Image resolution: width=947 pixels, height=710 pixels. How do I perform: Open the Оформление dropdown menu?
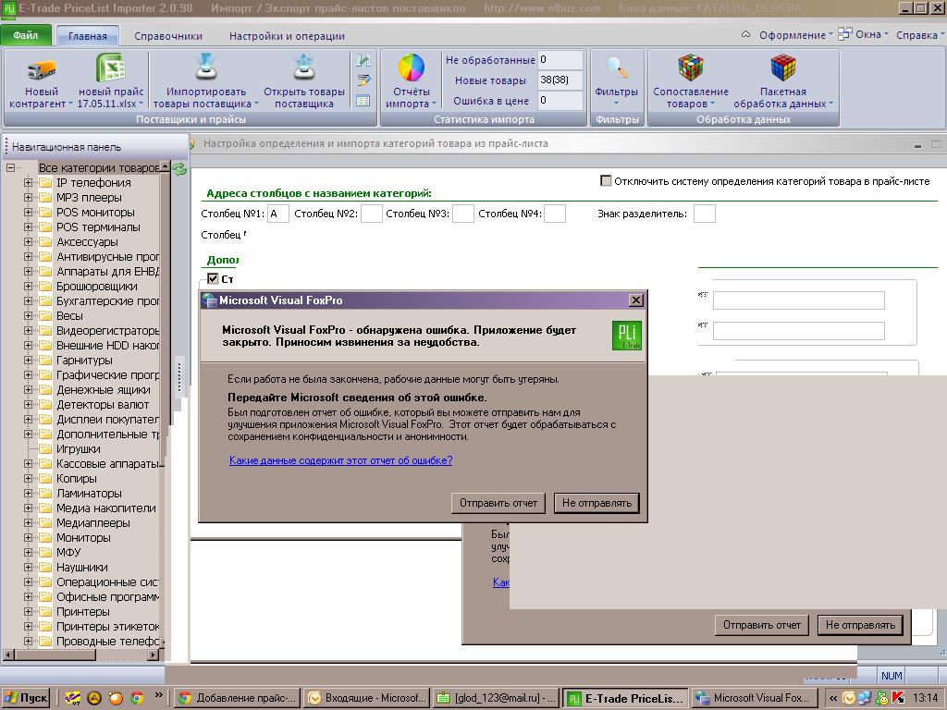pyautogui.click(x=795, y=35)
